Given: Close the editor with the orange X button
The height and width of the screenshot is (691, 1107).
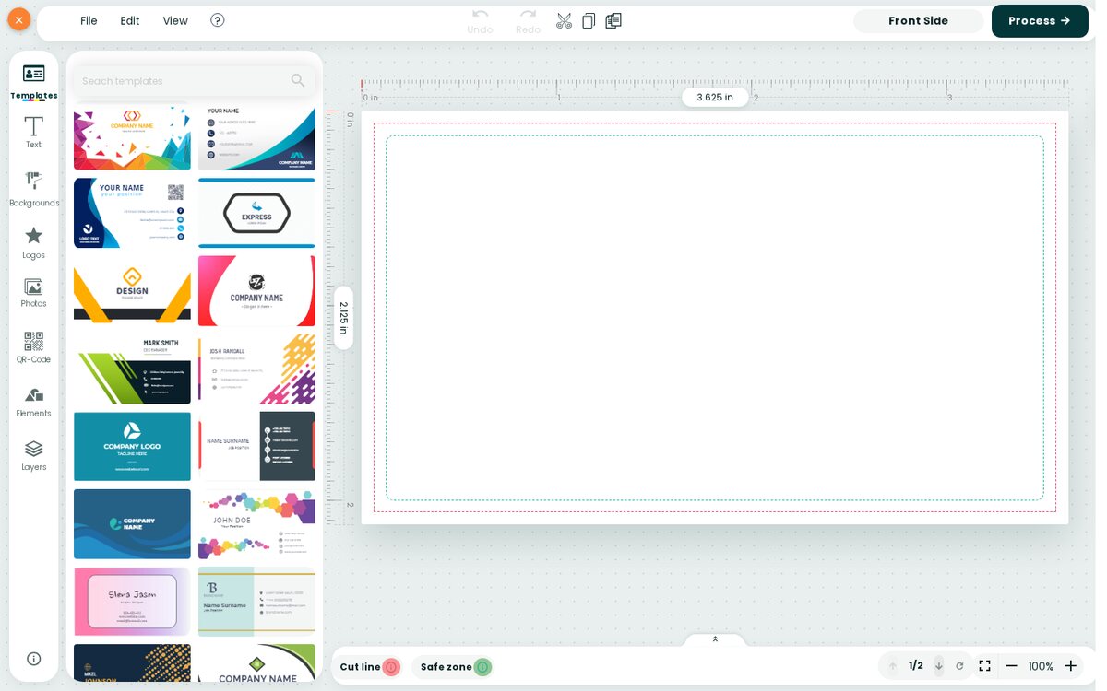Looking at the screenshot, I should (18, 19).
